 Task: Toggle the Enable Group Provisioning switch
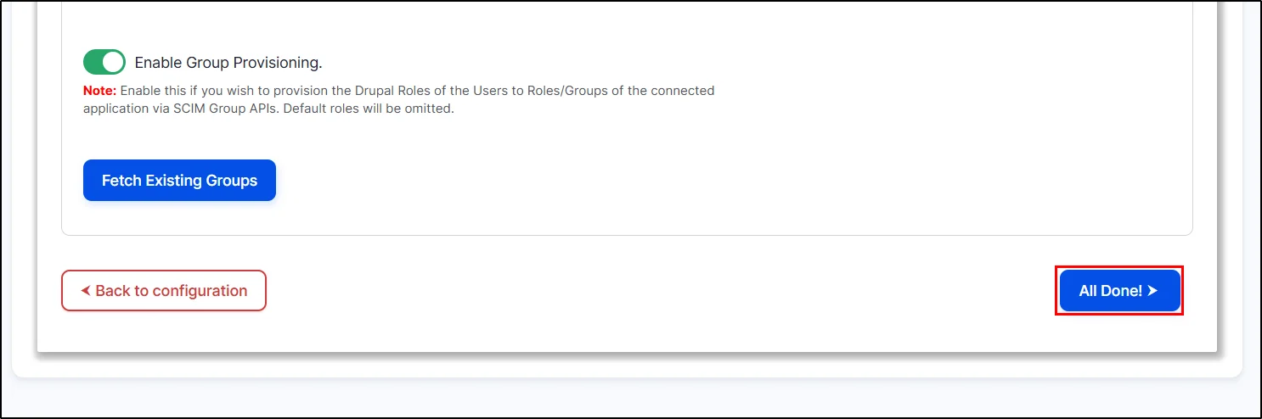pos(104,62)
